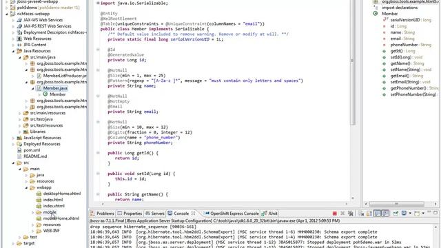Viewport: 441px width, 248px height.
Task: Click the green Member class icon in Outline
Action: coord(375,14)
